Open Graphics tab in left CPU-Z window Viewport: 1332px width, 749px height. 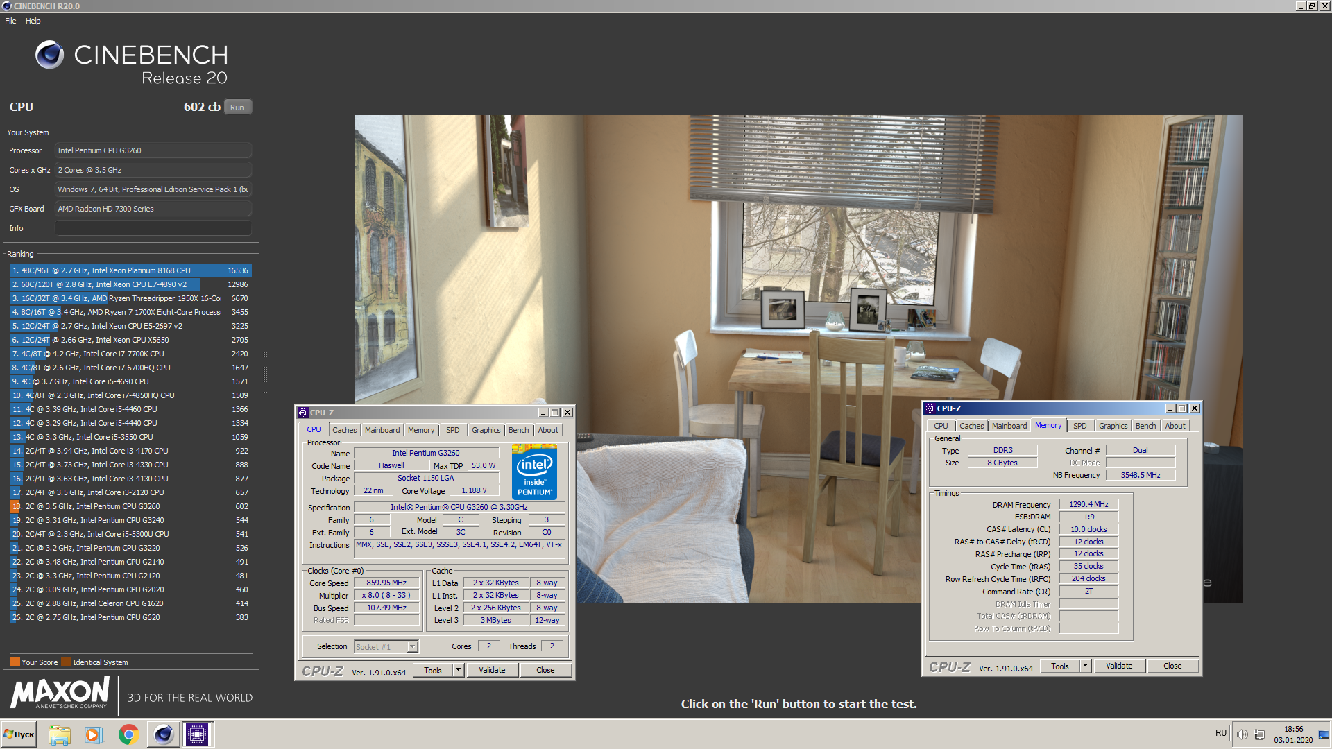point(486,430)
